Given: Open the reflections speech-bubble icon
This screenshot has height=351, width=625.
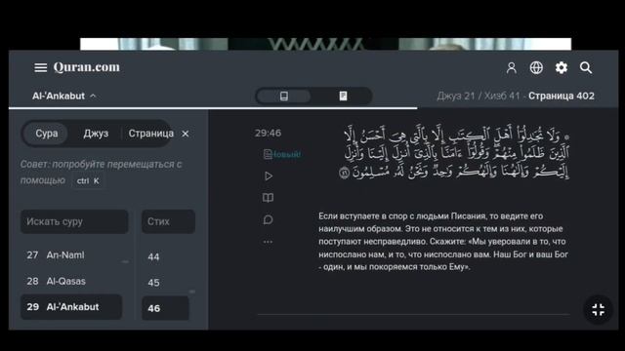Looking at the screenshot, I should [x=268, y=219].
